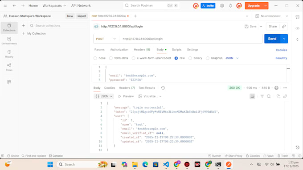Click the Cookies link in request
Image resolution: width=303 pixels, height=170 pixels.
click(281, 50)
